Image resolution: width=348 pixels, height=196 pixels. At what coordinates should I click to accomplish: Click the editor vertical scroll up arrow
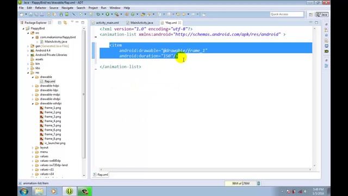(x=314, y=29)
